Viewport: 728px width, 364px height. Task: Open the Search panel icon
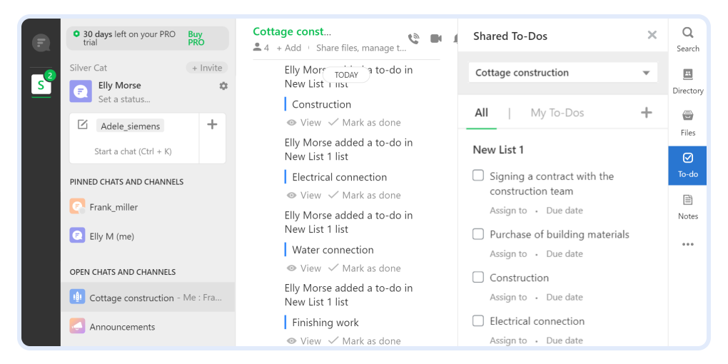tap(687, 33)
